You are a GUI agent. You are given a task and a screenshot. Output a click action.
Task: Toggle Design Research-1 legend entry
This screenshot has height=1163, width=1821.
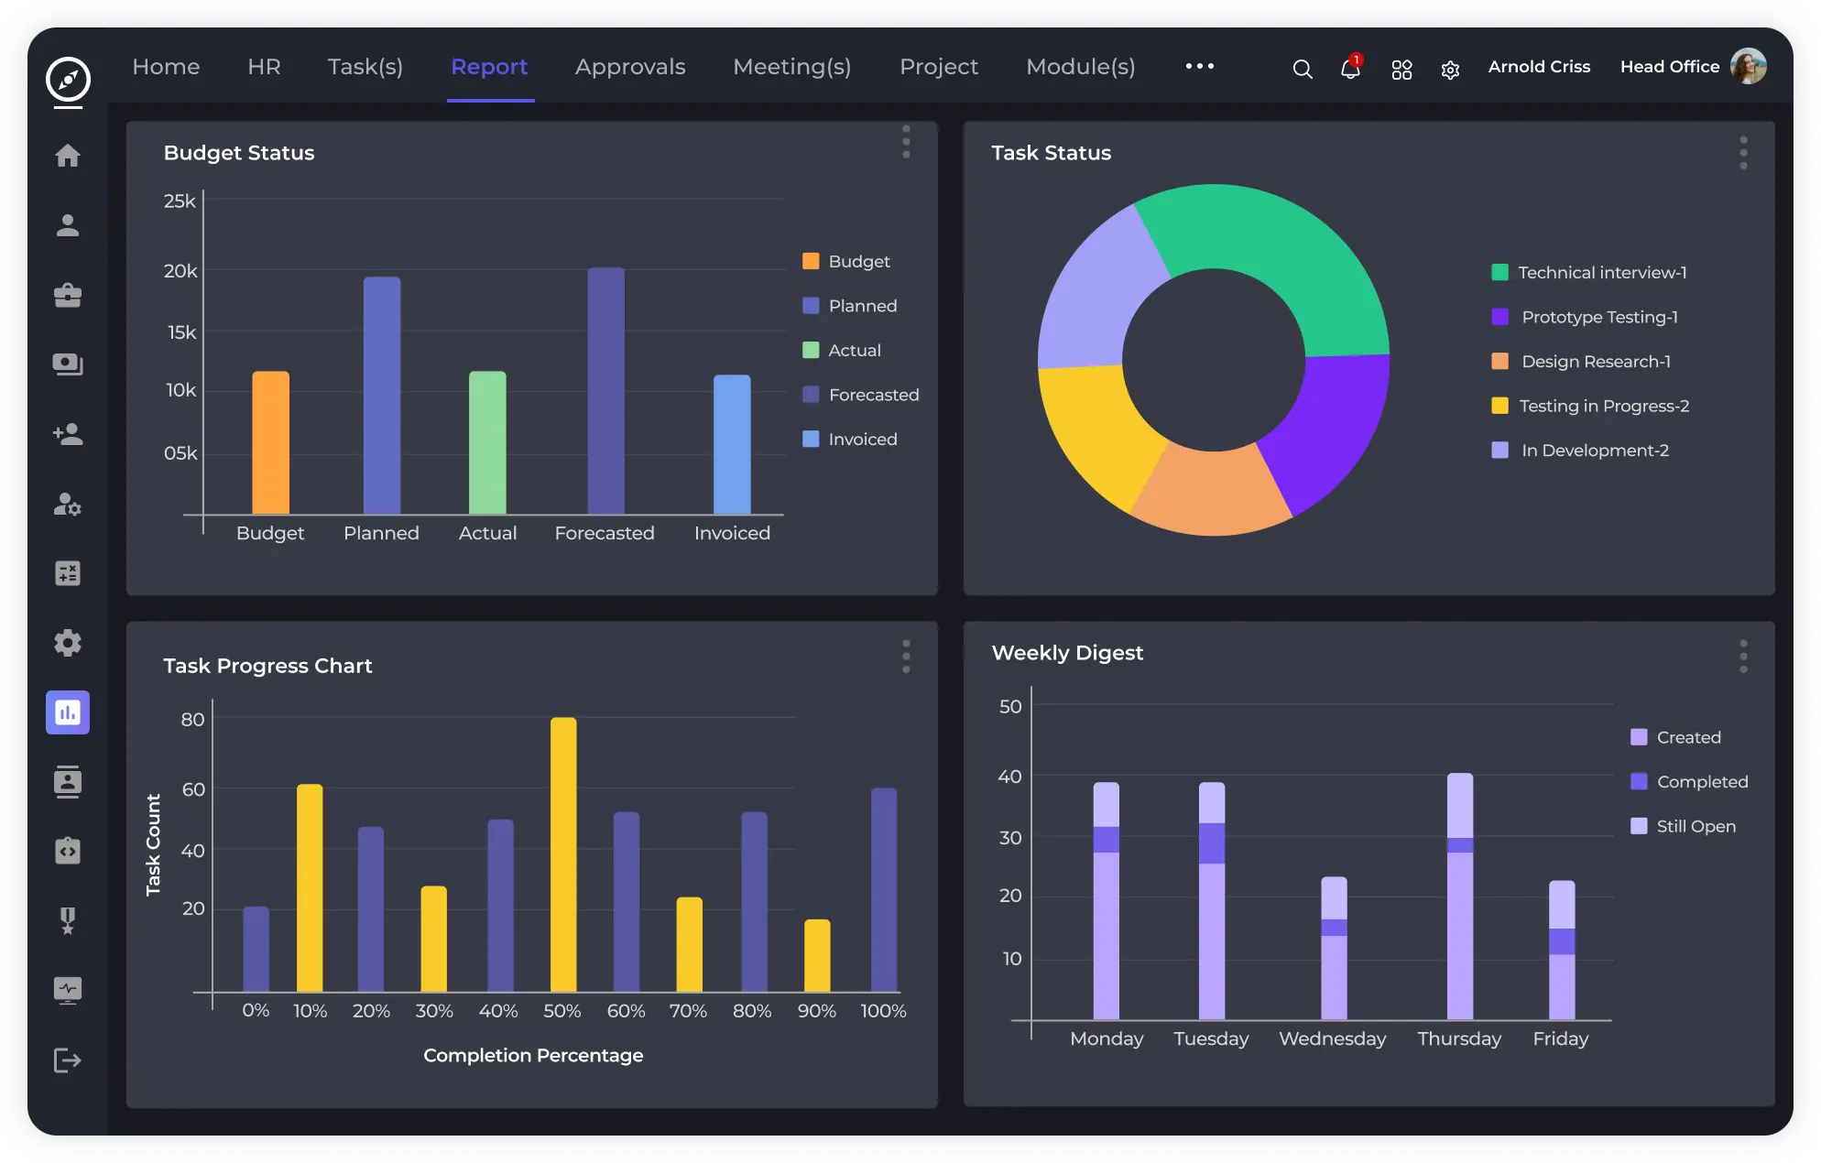pos(1581,362)
